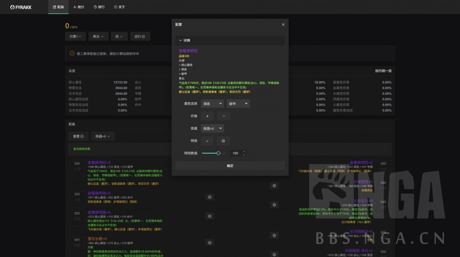Expand the 特效 chevron selector
460x257 pixels.
(x=207, y=141)
